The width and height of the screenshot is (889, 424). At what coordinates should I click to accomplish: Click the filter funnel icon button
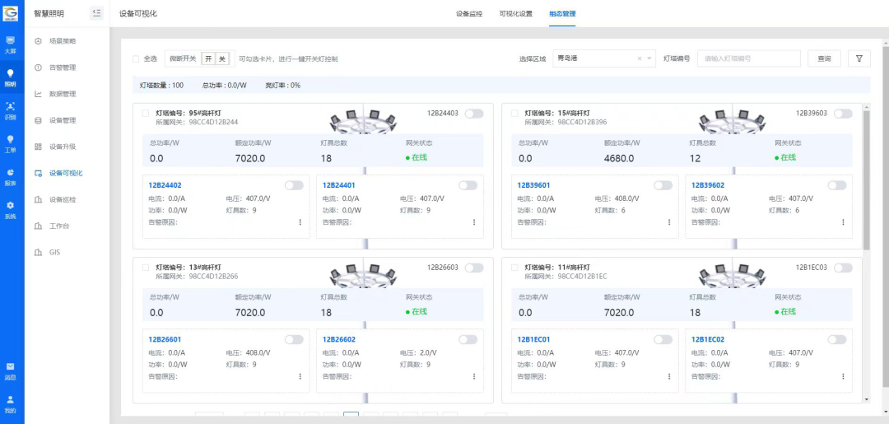pyautogui.click(x=859, y=58)
